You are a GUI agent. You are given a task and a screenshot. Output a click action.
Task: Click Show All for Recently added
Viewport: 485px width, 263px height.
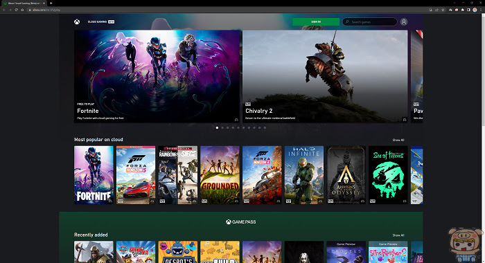tap(398, 235)
